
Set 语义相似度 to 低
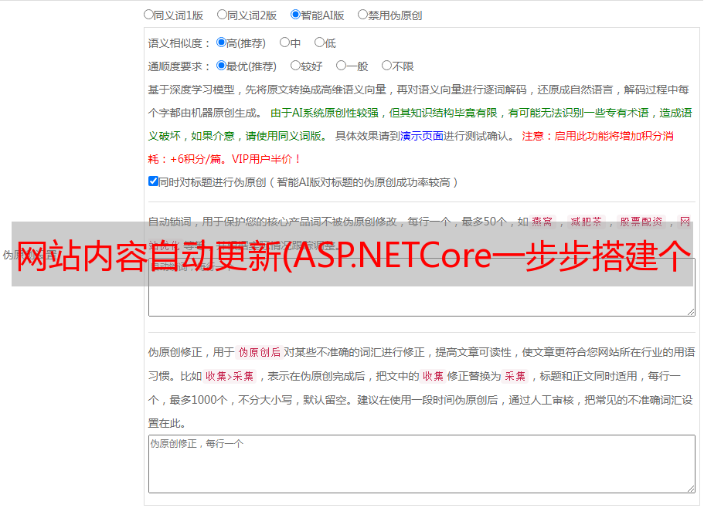click(x=319, y=42)
